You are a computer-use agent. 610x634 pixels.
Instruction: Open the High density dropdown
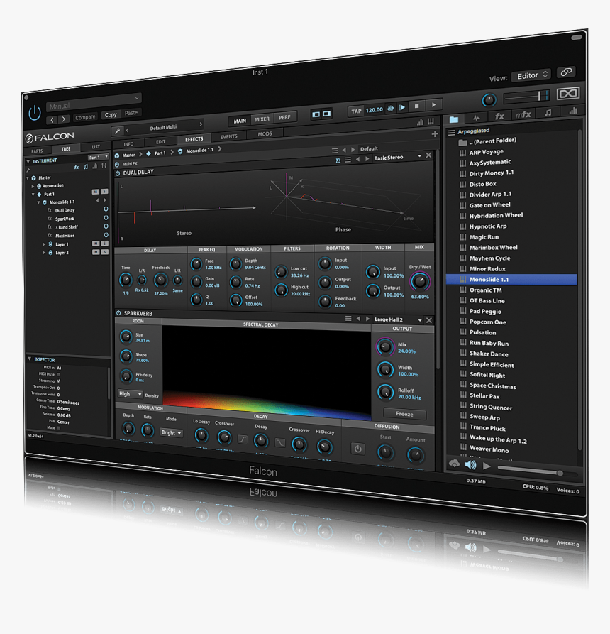130,394
